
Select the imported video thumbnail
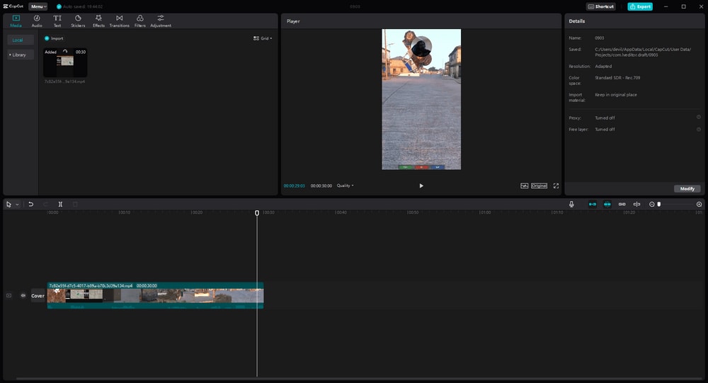(x=65, y=63)
